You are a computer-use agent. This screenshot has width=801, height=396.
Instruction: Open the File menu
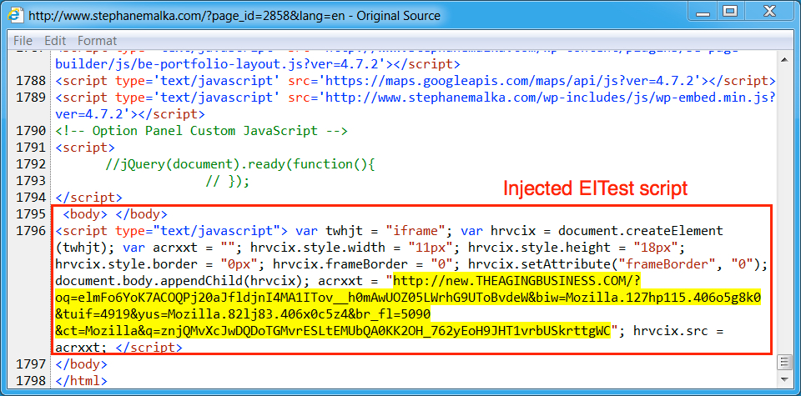(23, 41)
